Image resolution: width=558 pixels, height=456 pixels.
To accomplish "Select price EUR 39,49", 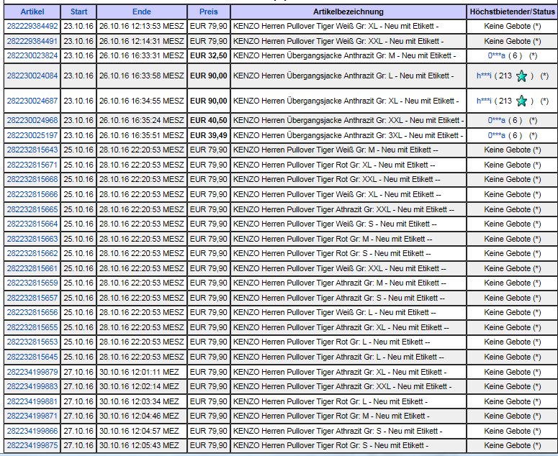I will [209, 135].
